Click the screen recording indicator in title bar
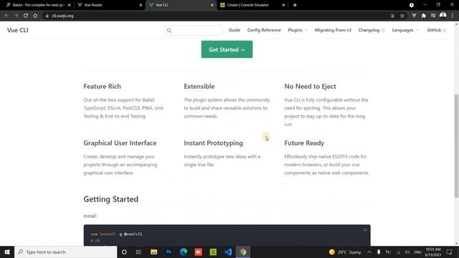Screen dimensions: 459x258 coord(412,5)
